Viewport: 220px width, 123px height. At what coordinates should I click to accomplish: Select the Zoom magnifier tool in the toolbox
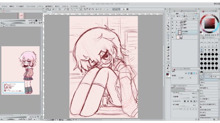168,14
